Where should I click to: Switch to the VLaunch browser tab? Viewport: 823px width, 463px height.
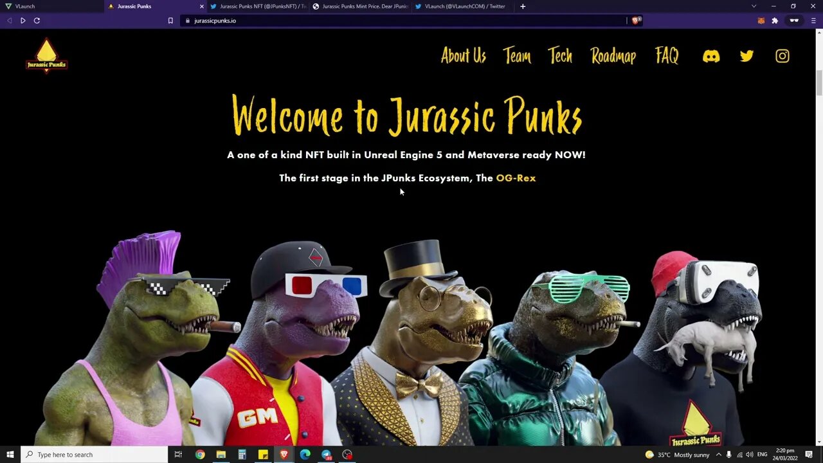coord(51,6)
